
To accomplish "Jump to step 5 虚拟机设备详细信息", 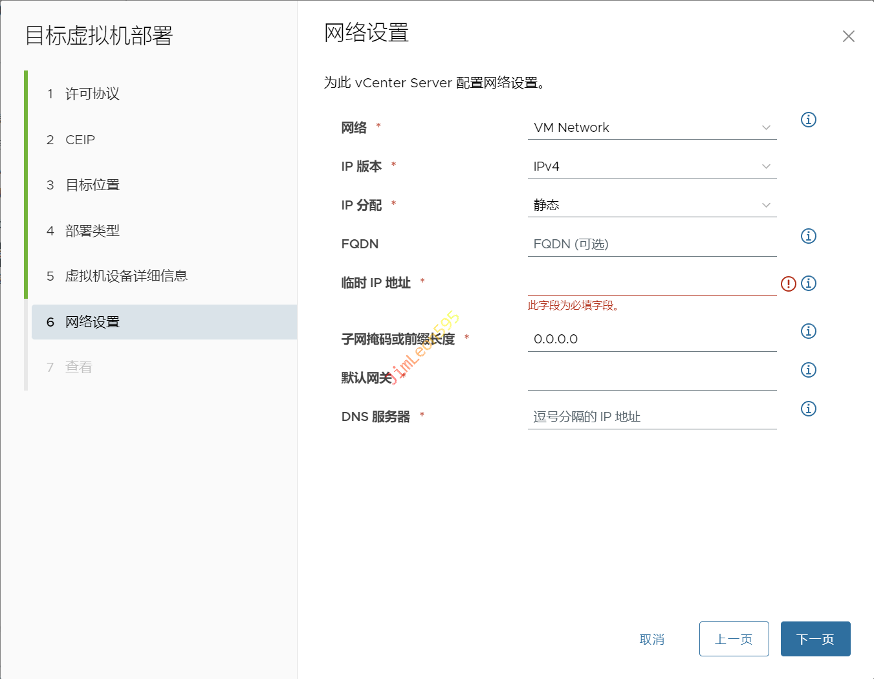I will coord(126,276).
